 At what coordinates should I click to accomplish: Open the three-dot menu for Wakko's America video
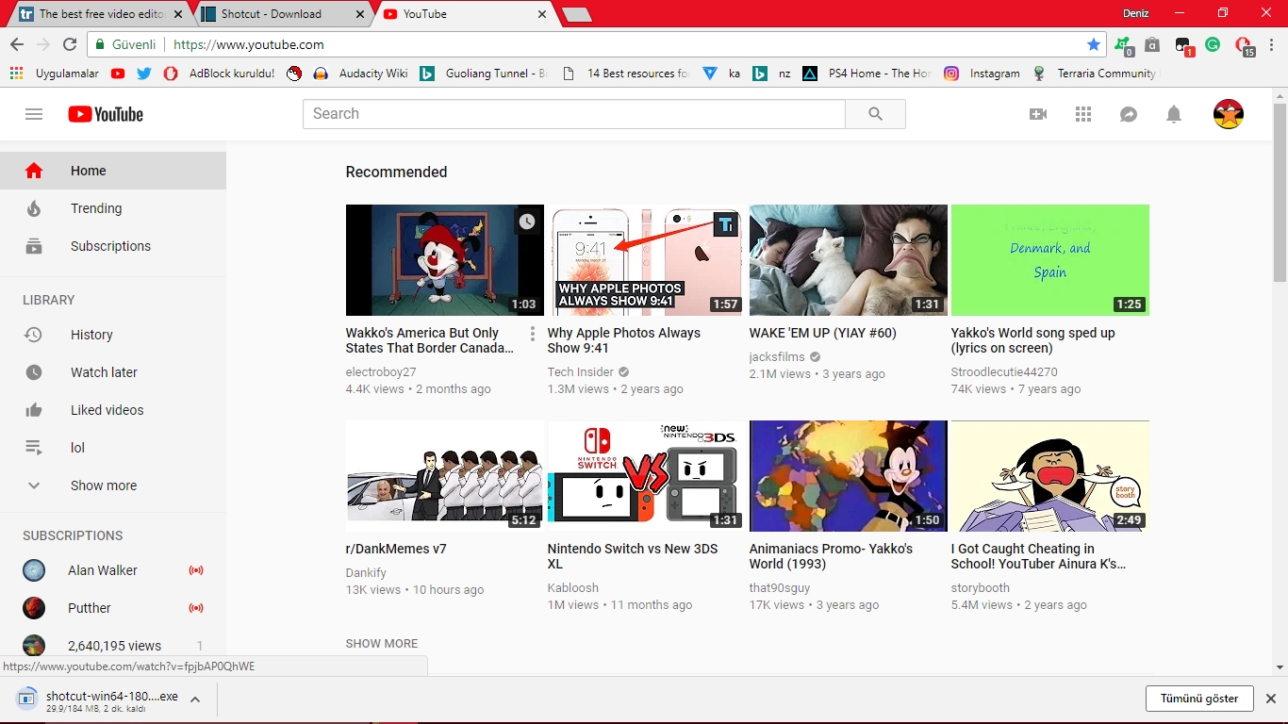tap(533, 334)
